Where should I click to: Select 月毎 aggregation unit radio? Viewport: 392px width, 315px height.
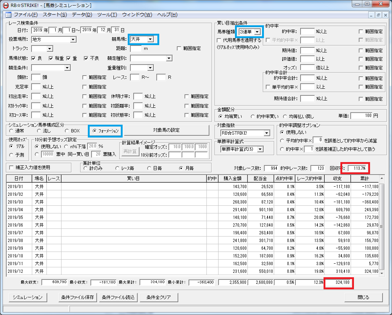pos(181,168)
